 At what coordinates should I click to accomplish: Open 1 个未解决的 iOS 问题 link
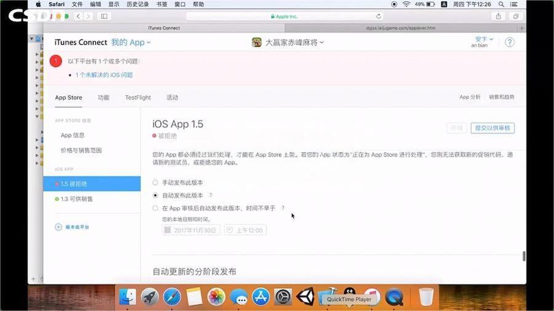[x=104, y=75]
